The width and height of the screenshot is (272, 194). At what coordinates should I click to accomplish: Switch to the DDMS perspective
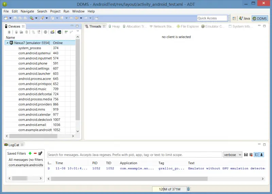(x=260, y=18)
